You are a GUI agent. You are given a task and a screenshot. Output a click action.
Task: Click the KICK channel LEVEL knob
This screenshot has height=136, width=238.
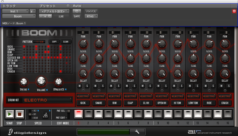click(x=83, y=44)
